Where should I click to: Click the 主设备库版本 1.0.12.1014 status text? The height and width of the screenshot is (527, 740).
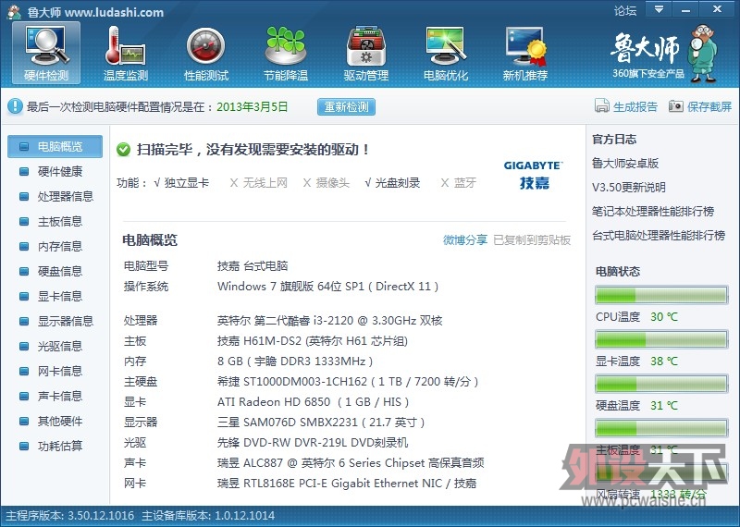(x=207, y=516)
